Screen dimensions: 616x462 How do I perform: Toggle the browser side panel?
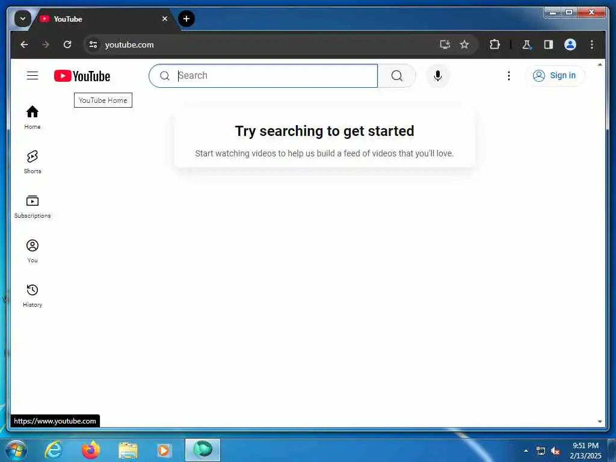coord(549,45)
